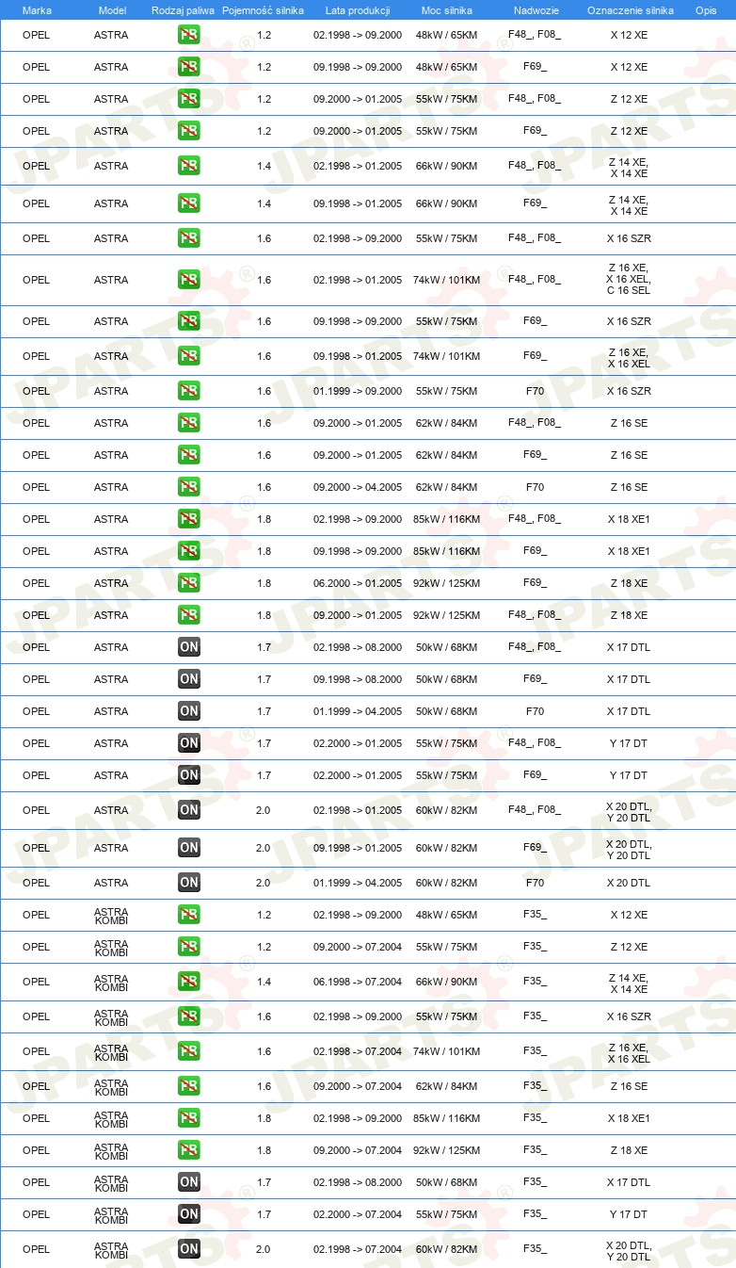This screenshot has width=736, height=1268.
Task: Click production years 06.2000 -> 01.2005
Action: point(358,583)
